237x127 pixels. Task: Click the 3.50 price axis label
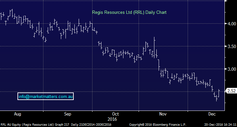[x=232, y=46]
